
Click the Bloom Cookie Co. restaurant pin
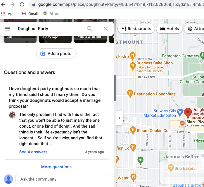133,130
